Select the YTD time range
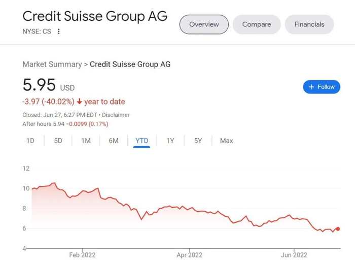This screenshot has height=264, width=355. click(x=142, y=141)
